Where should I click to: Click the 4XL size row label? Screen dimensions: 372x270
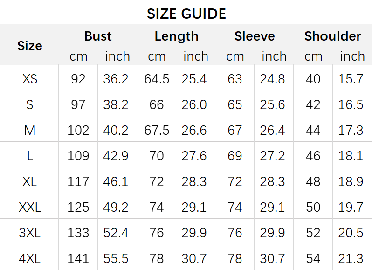29,257
